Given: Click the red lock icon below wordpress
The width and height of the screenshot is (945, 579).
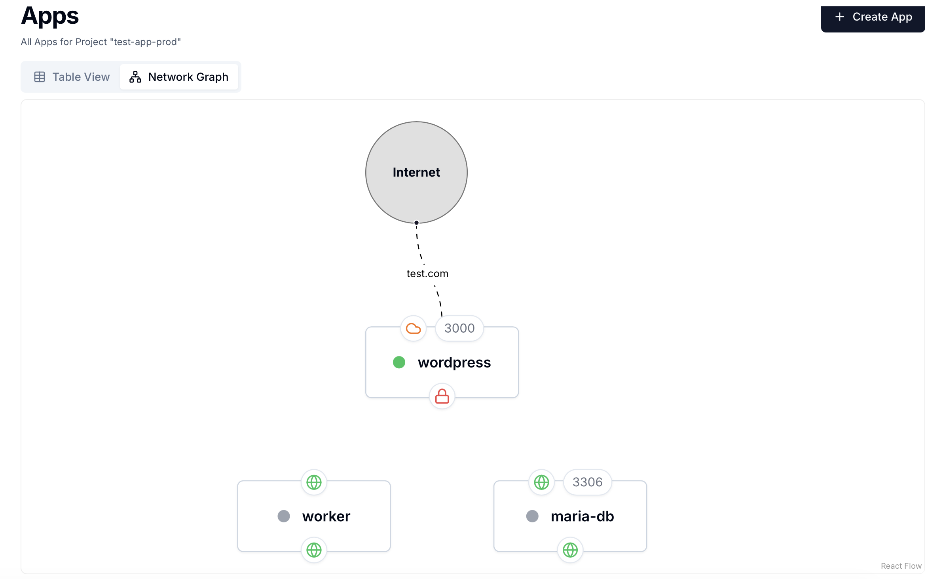Looking at the screenshot, I should [442, 396].
